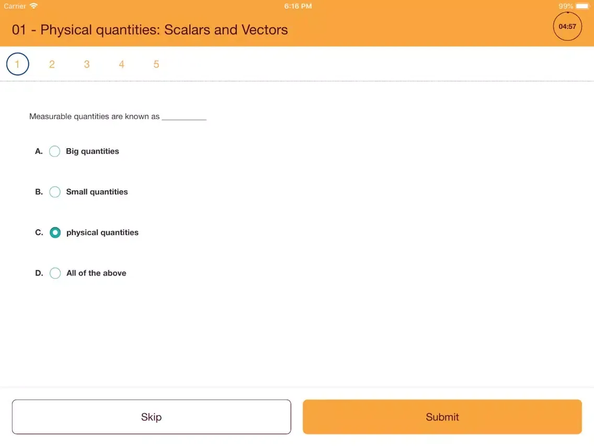Click the Small quantities answer text
Screen dimensions: 594x446
97,192
